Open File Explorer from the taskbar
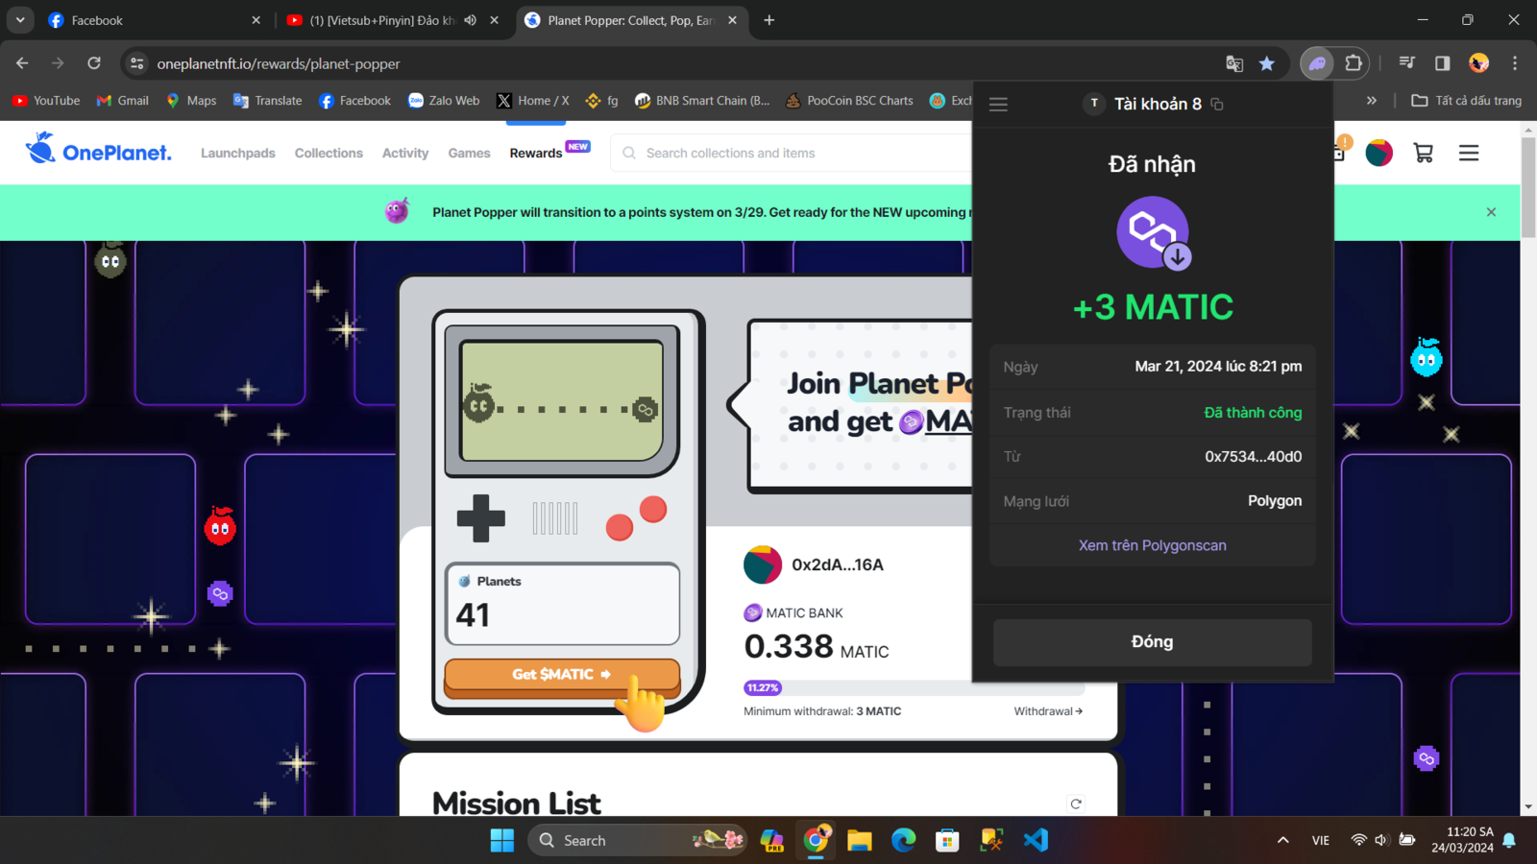 (859, 840)
